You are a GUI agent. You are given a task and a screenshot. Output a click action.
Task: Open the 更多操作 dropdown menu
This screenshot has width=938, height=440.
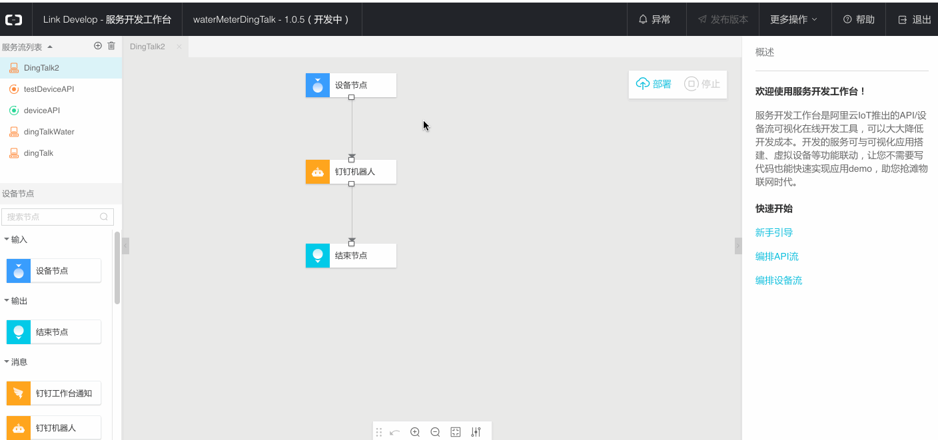coord(793,20)
